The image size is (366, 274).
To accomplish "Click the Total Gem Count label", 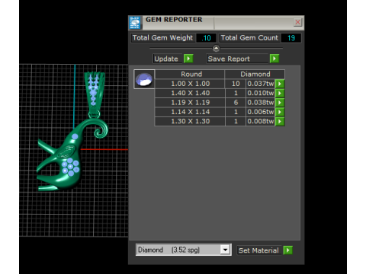I will pos(249,38).
